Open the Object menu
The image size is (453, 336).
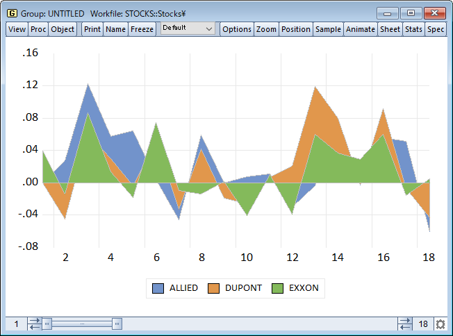point(63,29)
